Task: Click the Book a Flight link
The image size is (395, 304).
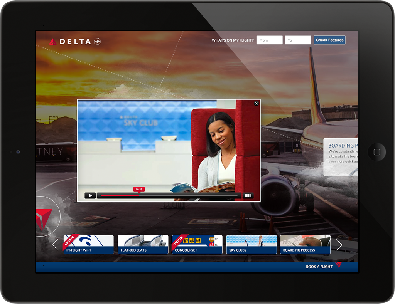Action: 319,267
